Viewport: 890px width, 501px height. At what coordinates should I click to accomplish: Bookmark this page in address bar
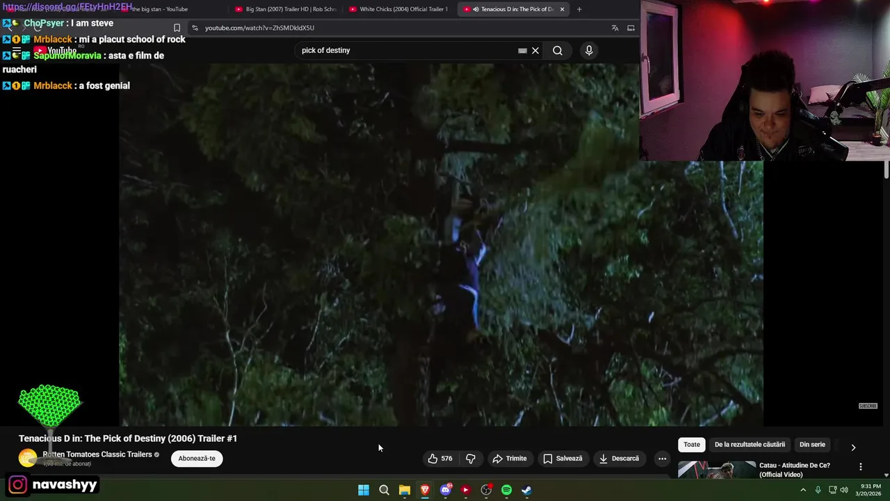click(177, 28)
